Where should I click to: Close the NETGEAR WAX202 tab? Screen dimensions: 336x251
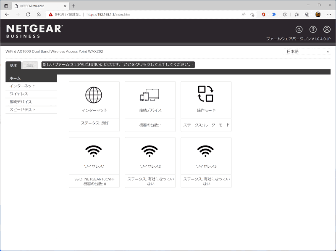coord(65,6)
